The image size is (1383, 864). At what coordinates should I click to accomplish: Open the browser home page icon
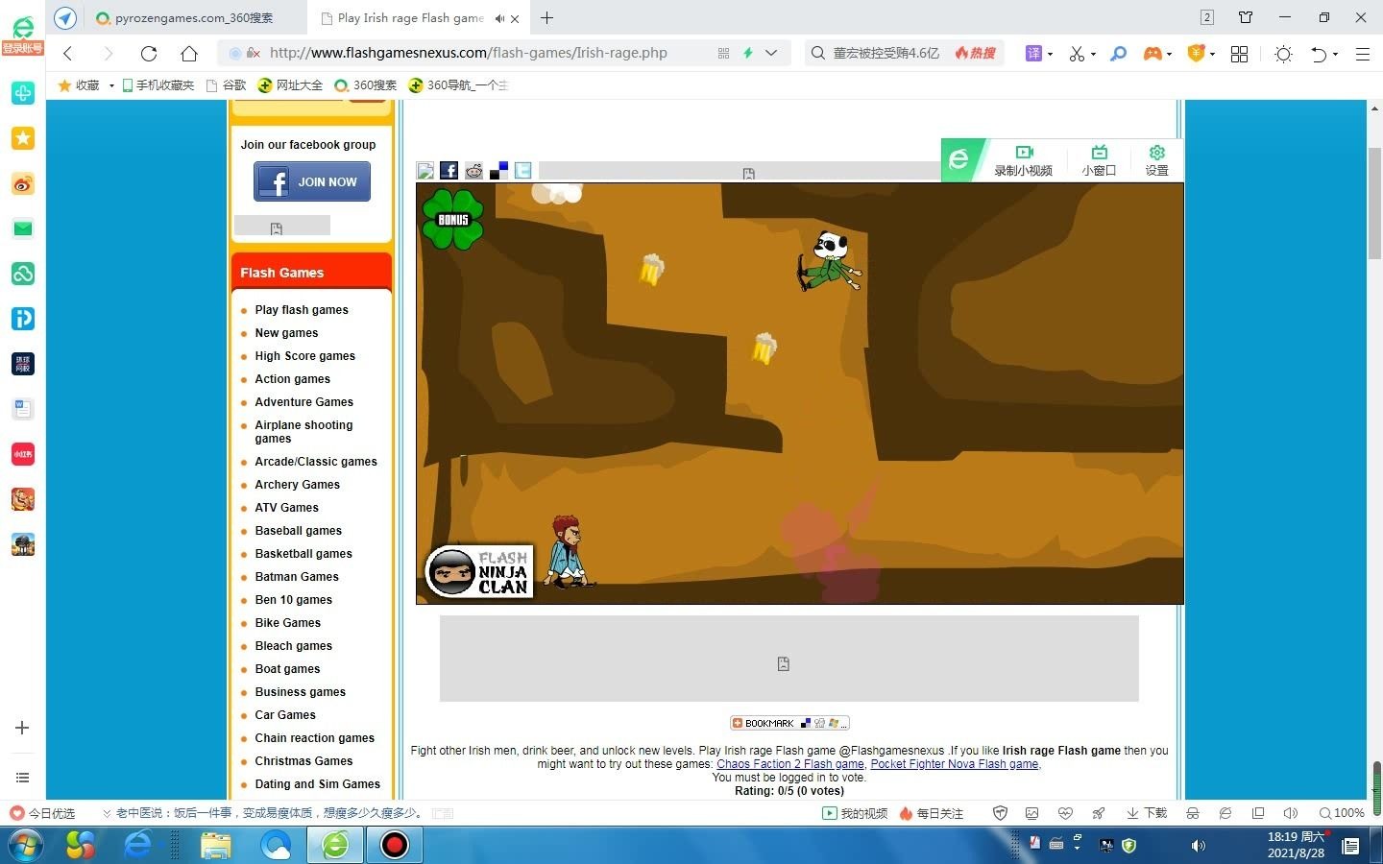coord(189,54)
